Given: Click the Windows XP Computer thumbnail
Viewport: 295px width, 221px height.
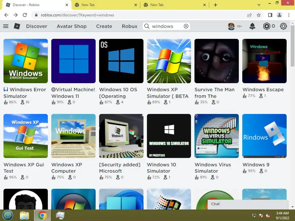Looking at the screenshot, I should tap(73, 136).
